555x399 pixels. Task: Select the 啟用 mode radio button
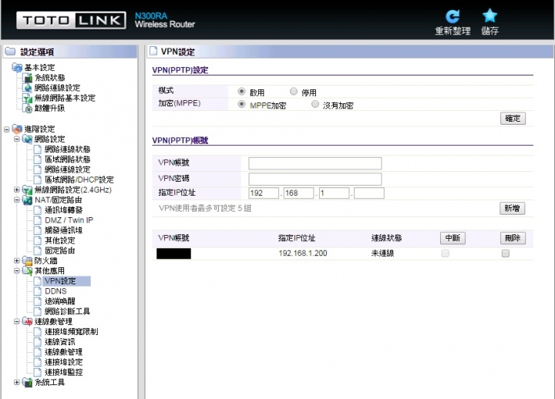(x=241, y=92)
